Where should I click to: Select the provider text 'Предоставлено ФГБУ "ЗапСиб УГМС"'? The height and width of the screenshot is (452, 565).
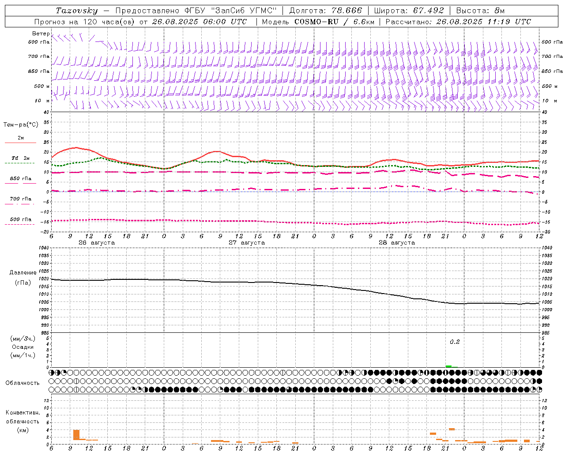tap(196, 11)
